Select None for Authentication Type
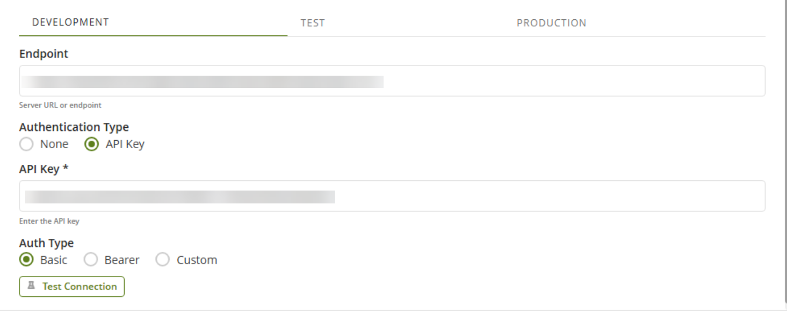787x314 pixels. pos(26,144)
